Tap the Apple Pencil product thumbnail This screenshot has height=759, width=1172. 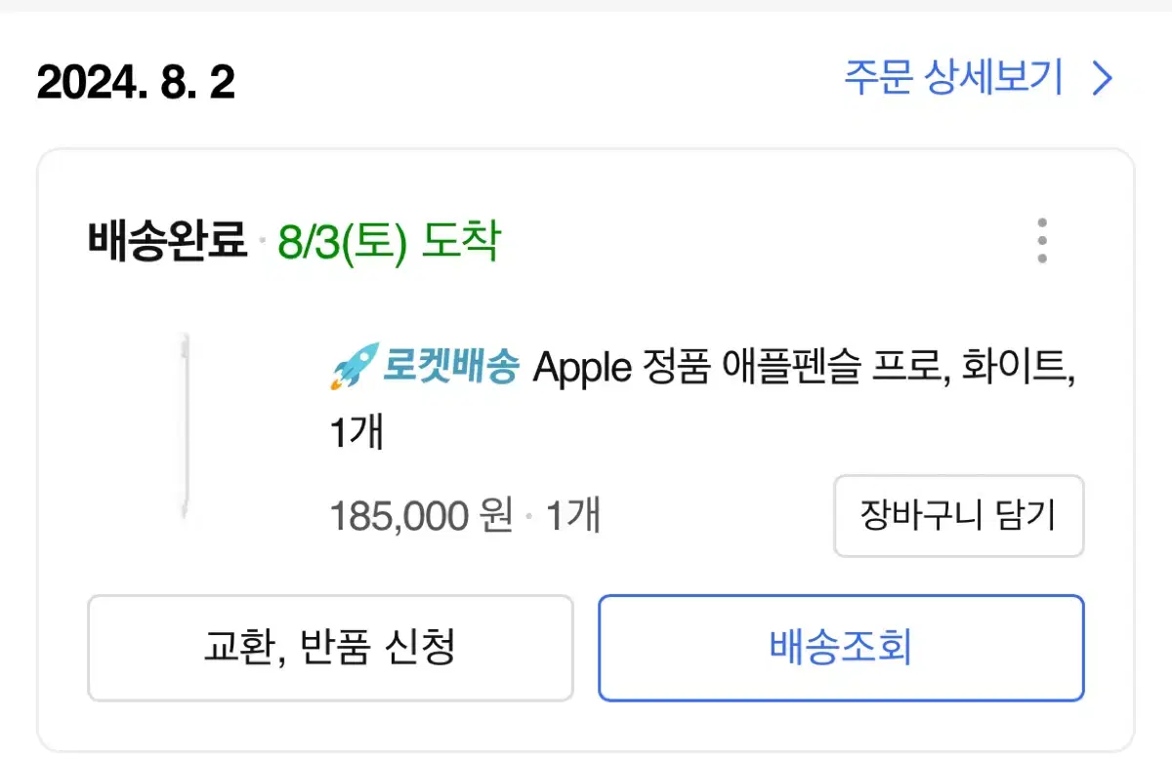(185, 426)
